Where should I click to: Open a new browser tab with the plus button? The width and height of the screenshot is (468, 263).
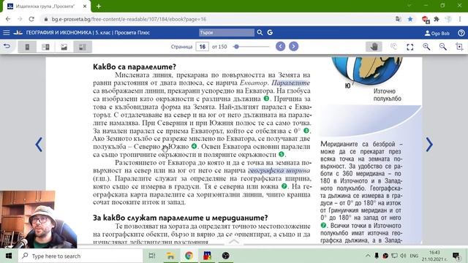[x=99, y=6]
